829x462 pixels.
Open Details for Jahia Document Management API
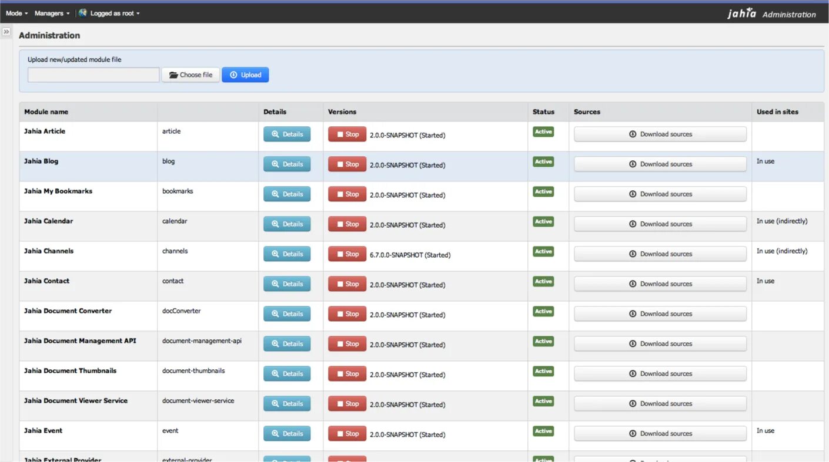click(x=287, y=343)
